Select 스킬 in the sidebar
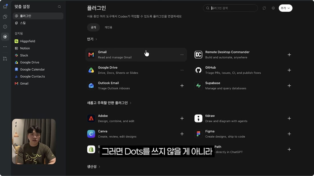 click(x=38, y=23)
